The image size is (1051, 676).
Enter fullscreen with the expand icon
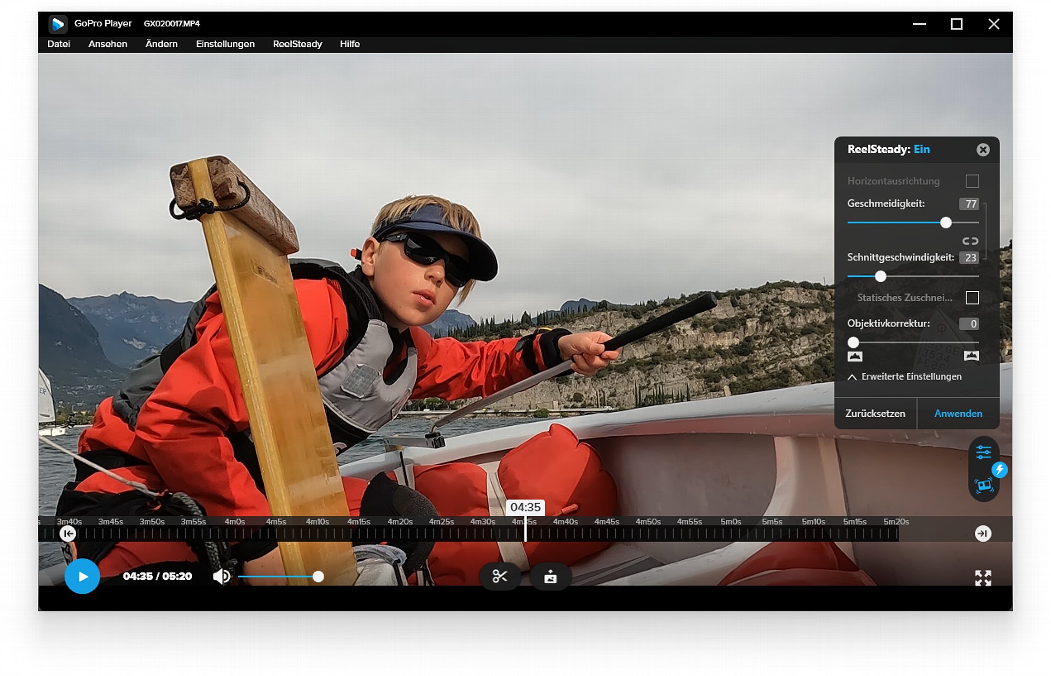(x=983, y=578)
